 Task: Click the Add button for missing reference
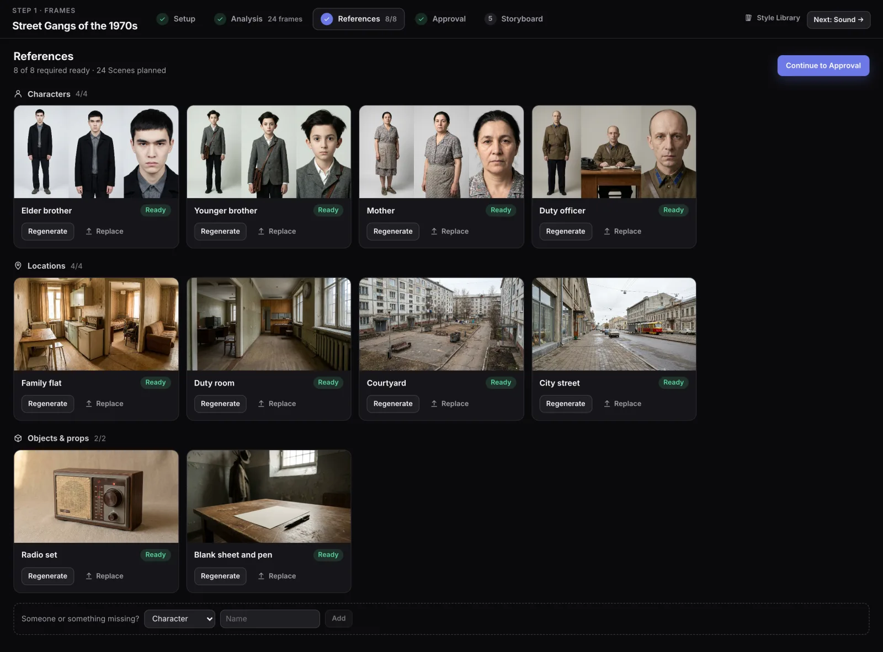[x=339, y=618]
